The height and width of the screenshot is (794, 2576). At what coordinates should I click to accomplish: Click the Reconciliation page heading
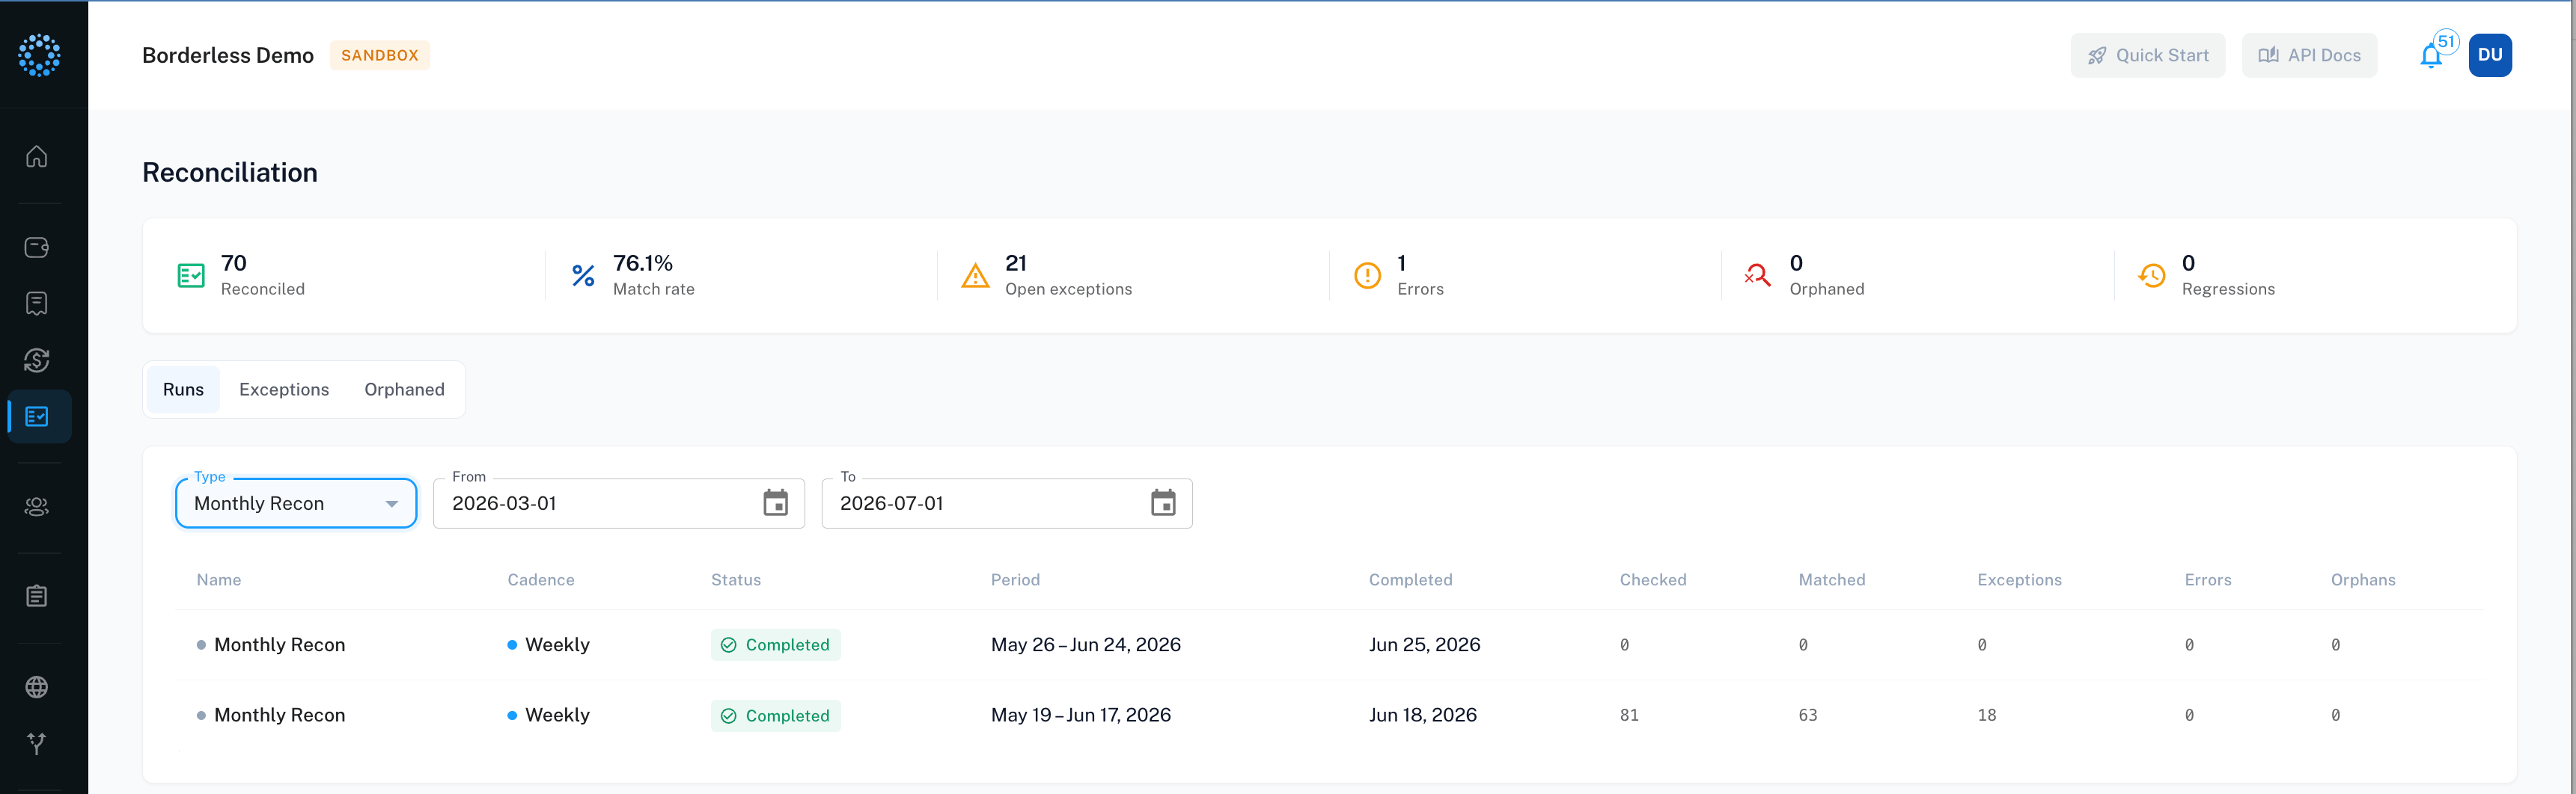[x=230, y=172]
